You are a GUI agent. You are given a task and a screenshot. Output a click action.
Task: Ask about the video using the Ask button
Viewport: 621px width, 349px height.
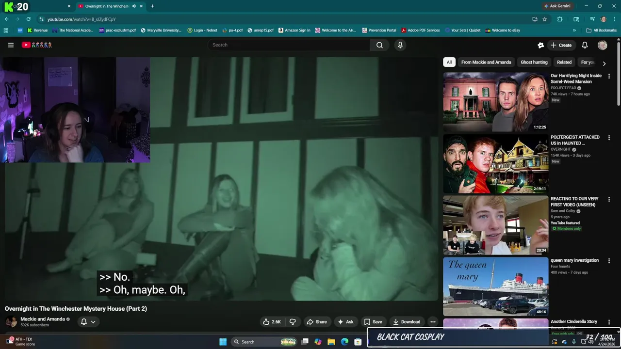[x=345, y=322]
